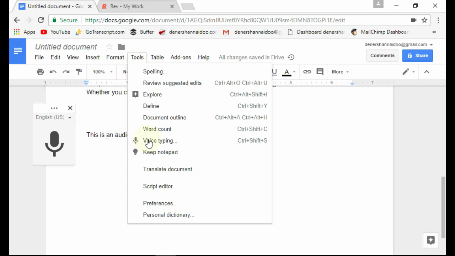Open the Insert menu
The width and height of the screenshot is (455, 256).
(x=93, y=57)
